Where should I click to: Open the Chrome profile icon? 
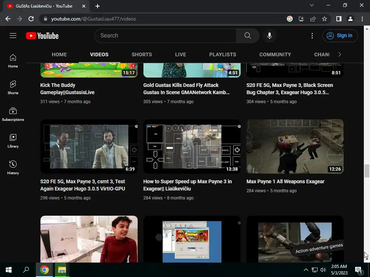point(350,19)
